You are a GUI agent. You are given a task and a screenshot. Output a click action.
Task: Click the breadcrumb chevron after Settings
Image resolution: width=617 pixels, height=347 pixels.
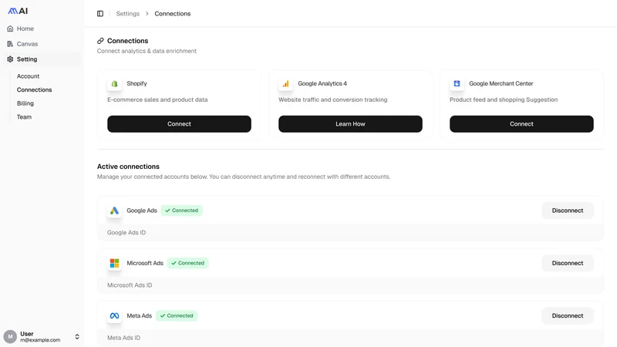(147, 14)
